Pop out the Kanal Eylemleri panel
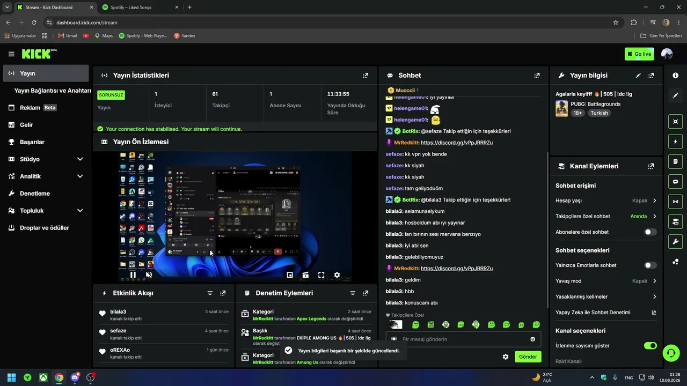687x386 pixels. click(651, 166)
